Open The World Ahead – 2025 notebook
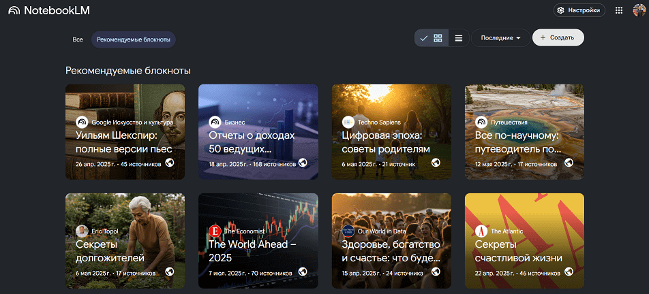 (258, 241)
